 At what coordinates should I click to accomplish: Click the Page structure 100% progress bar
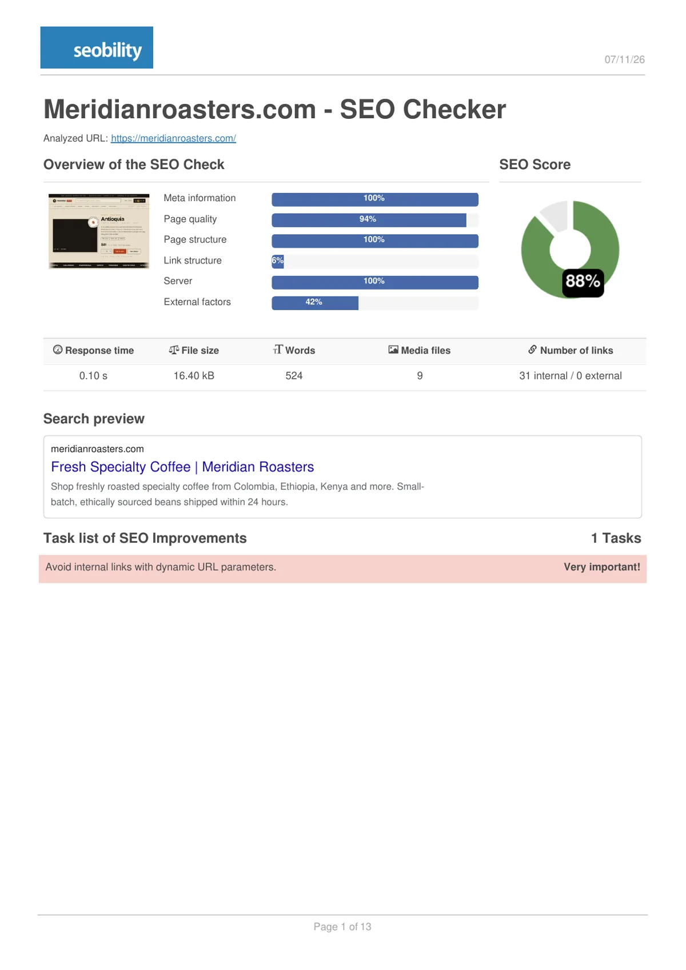click(375, 241)
